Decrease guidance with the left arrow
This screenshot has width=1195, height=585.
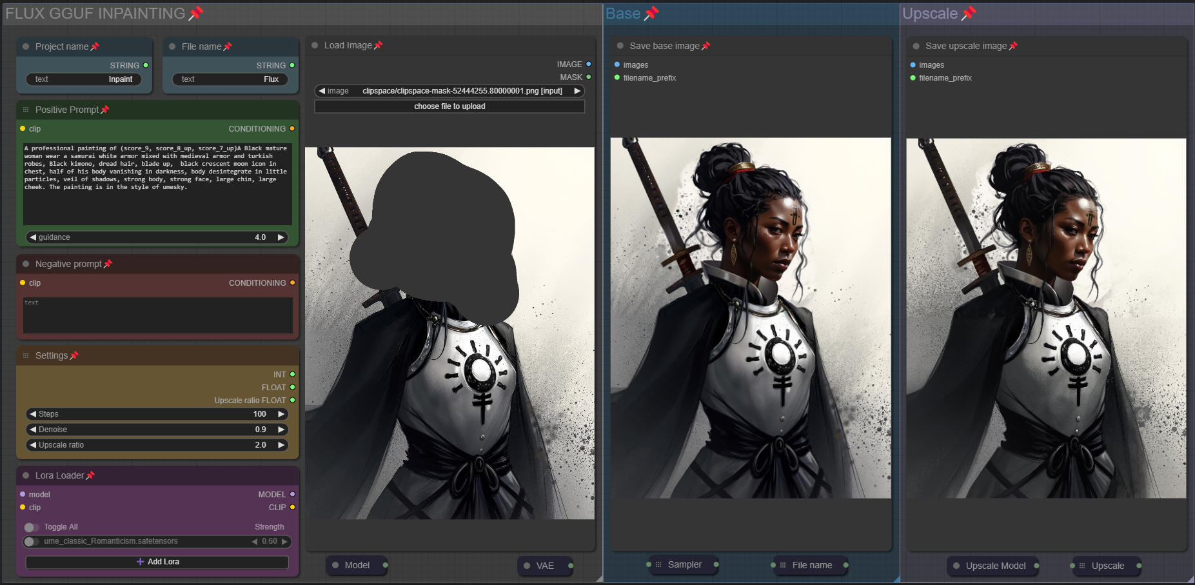(x=33, y=237)
